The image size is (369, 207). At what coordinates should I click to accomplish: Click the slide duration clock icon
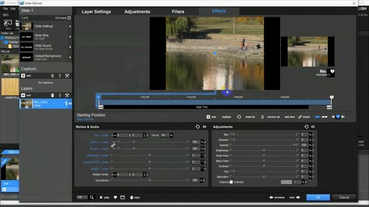(69, 18)
